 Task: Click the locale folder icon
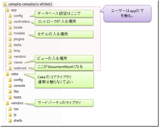pos(10,28)
